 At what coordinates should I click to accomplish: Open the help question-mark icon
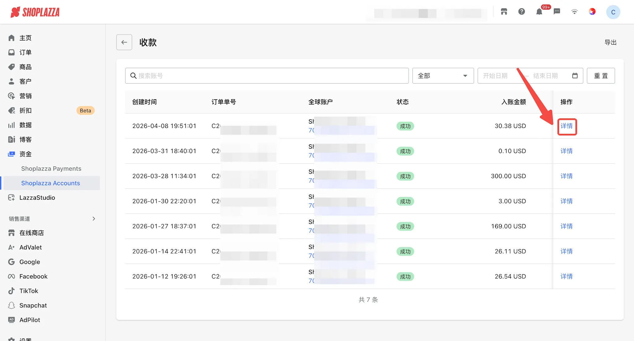click(x=522, y=12)
